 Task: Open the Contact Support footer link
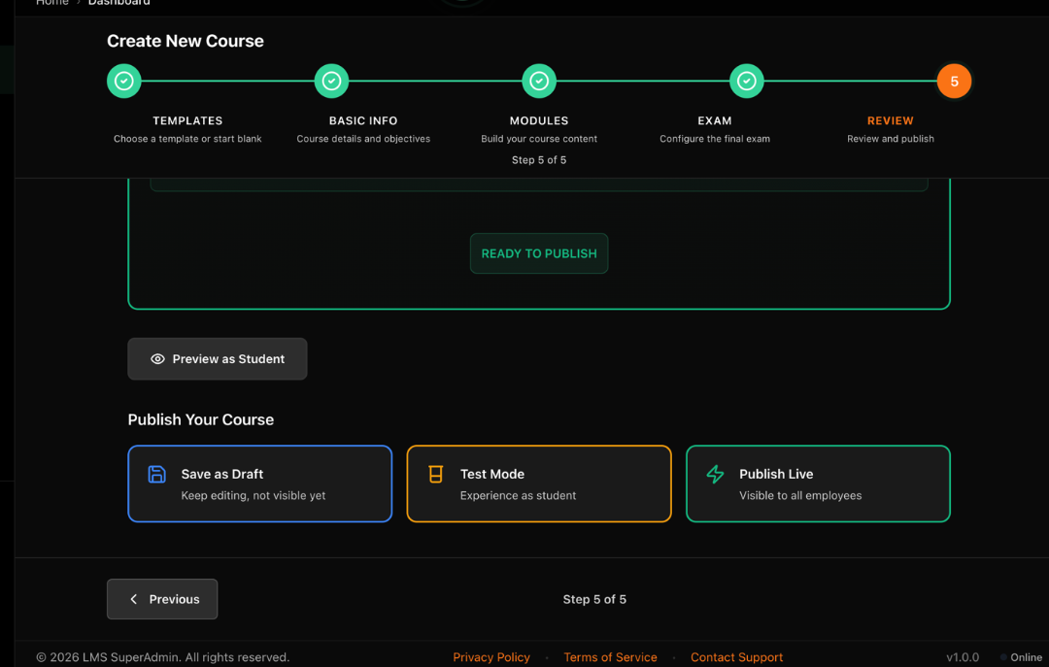tap(736, 657)
